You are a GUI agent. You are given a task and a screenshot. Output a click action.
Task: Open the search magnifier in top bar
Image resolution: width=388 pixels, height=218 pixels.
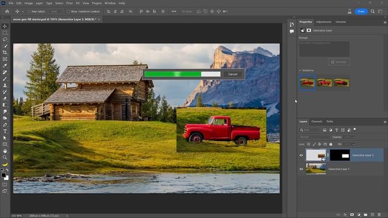point(372,12)
